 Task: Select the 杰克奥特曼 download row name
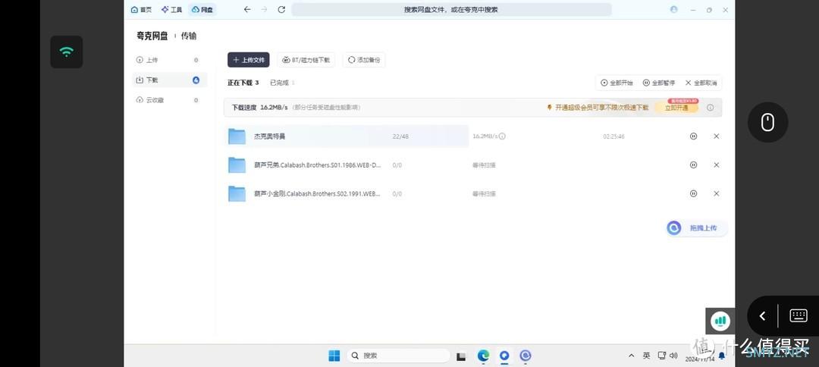click(x=269, y=136)
